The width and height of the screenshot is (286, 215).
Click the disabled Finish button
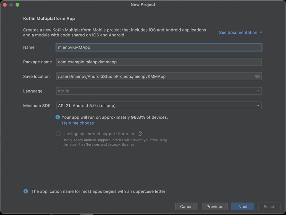(269, 206)
